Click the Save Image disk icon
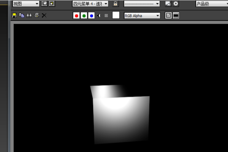The height and width of the screenshot is (152, 228). tap(14, 16)
